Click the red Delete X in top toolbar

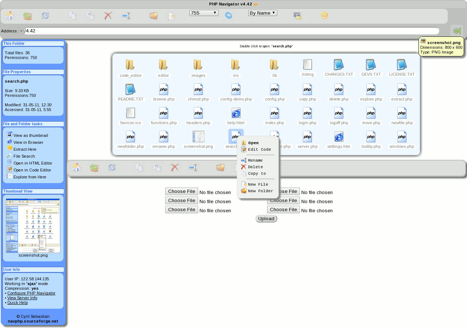pyautogui.click(x=108, y=16)
